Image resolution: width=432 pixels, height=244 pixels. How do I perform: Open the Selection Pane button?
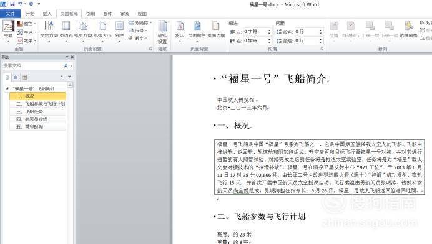[408, 30]
